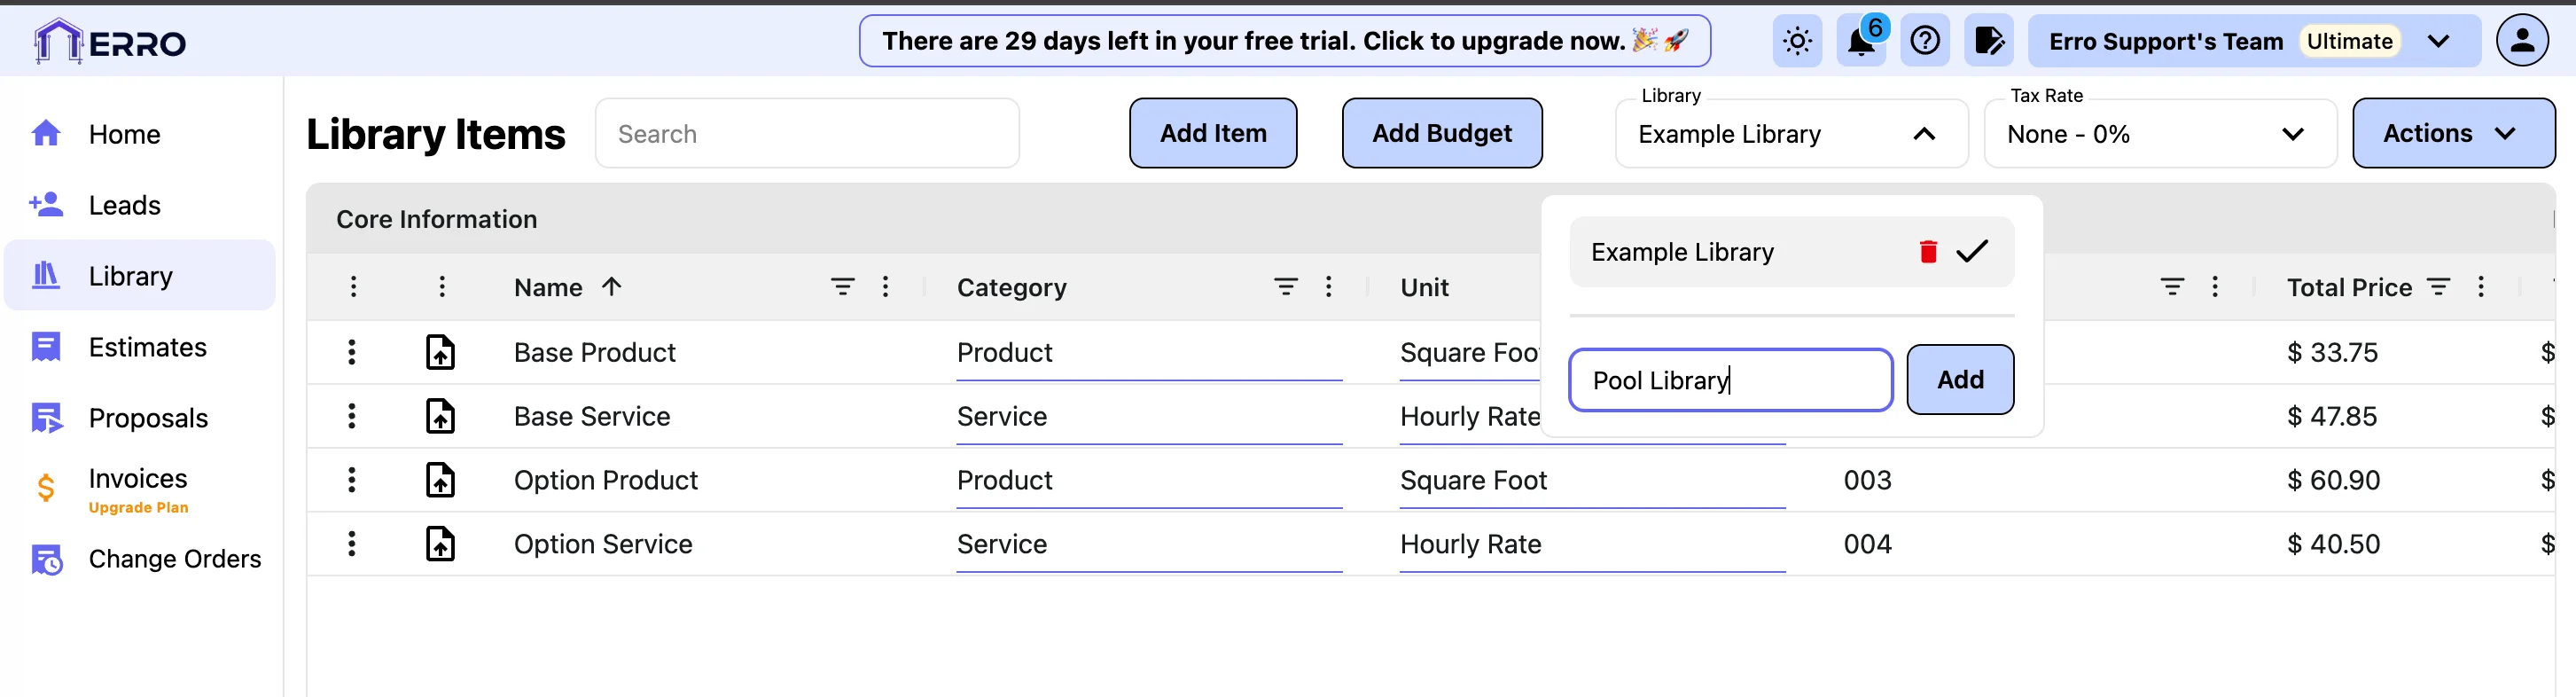This screenshot has height=697, width=2576.
Task: Open the Actions dropdown menu
Action: click(2452, 133)
